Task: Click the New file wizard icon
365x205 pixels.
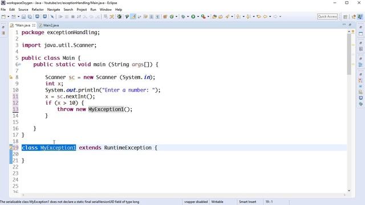Action: tap(3, 17)
